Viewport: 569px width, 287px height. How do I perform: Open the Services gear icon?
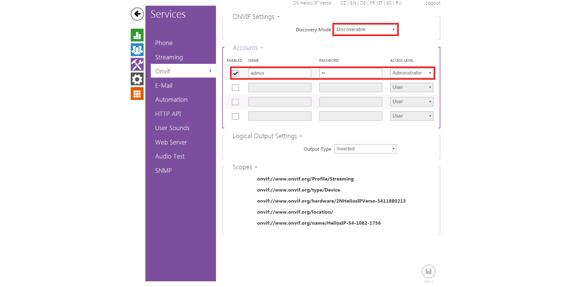click(x=137, y=79)
